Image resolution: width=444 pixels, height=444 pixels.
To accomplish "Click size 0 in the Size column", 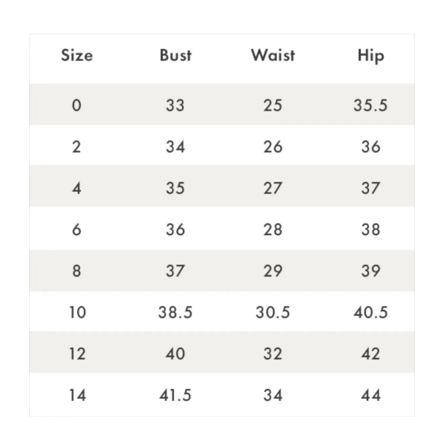I will [77, 105].
